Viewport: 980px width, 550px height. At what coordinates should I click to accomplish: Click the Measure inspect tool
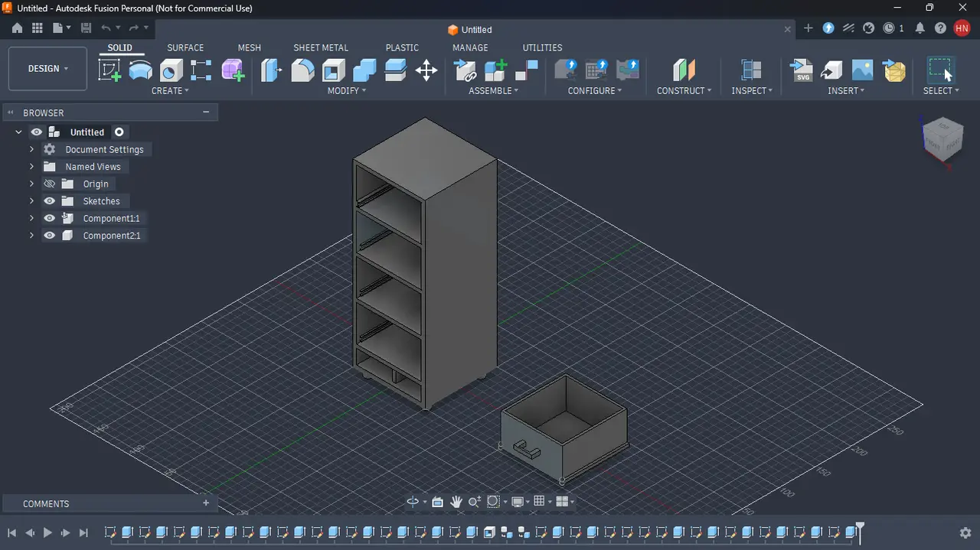[751, 70]
